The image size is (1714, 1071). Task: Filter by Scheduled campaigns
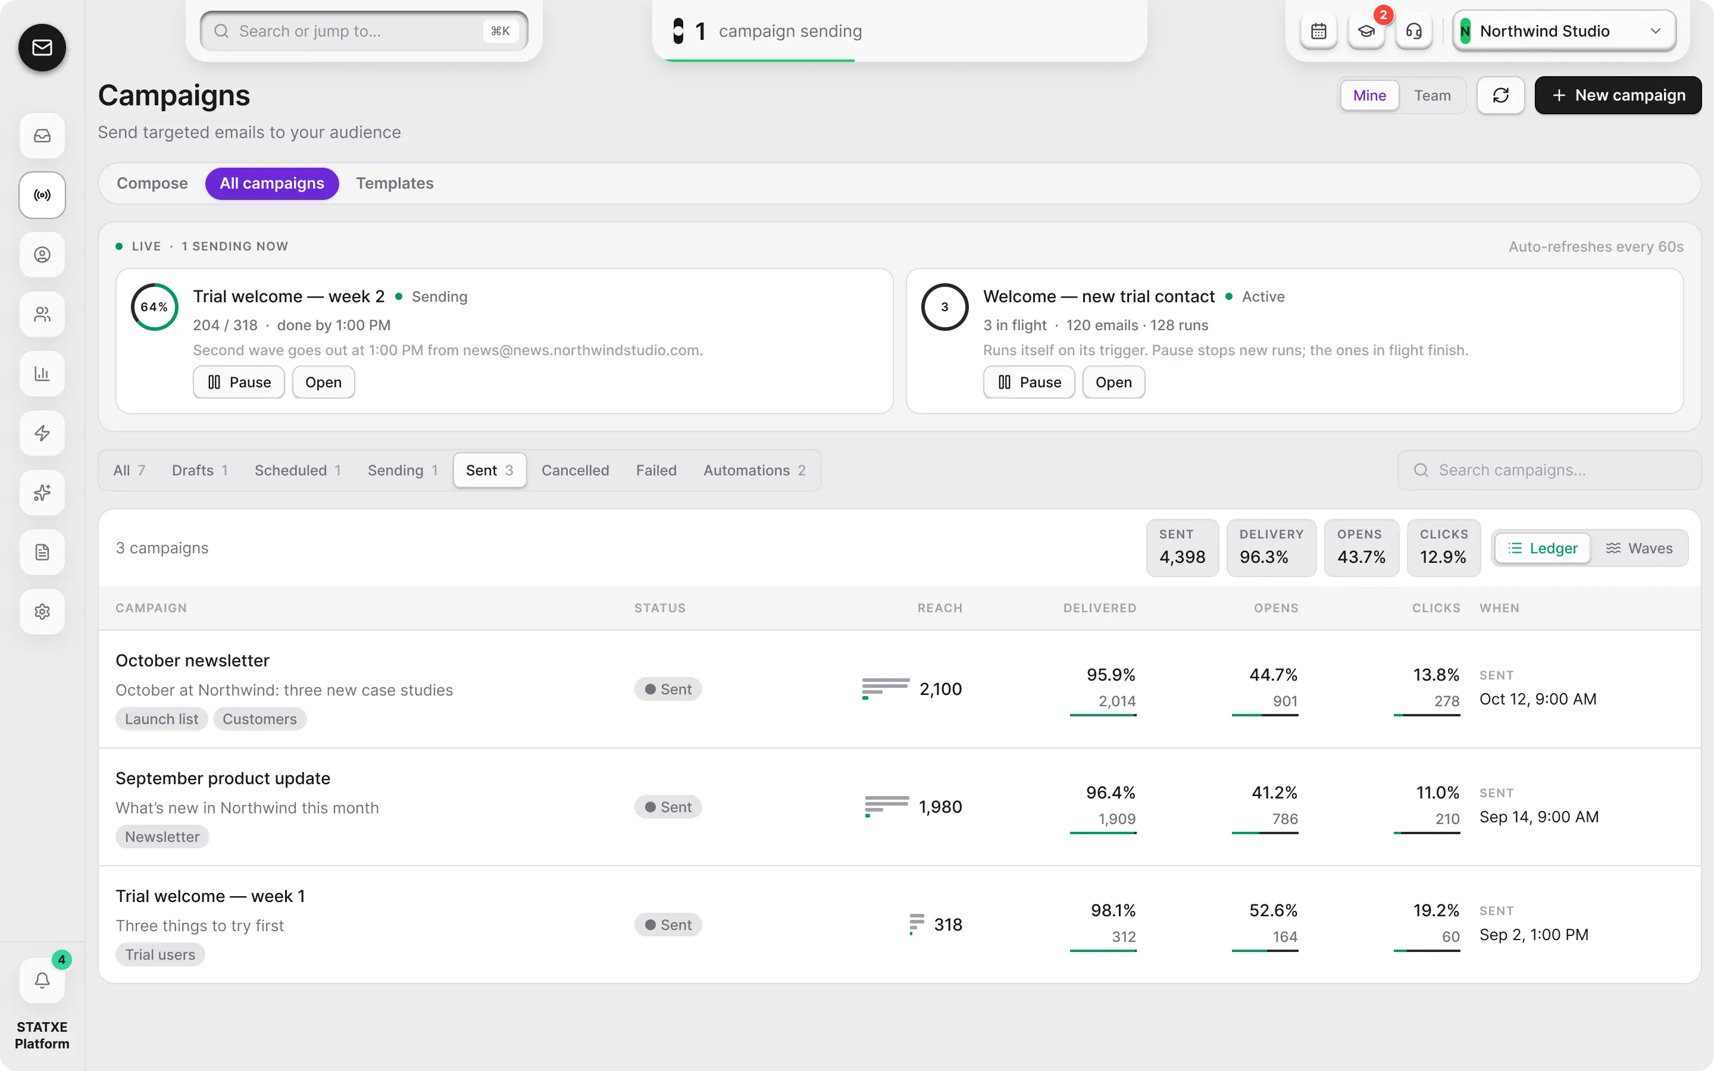(x=298, y=470)
